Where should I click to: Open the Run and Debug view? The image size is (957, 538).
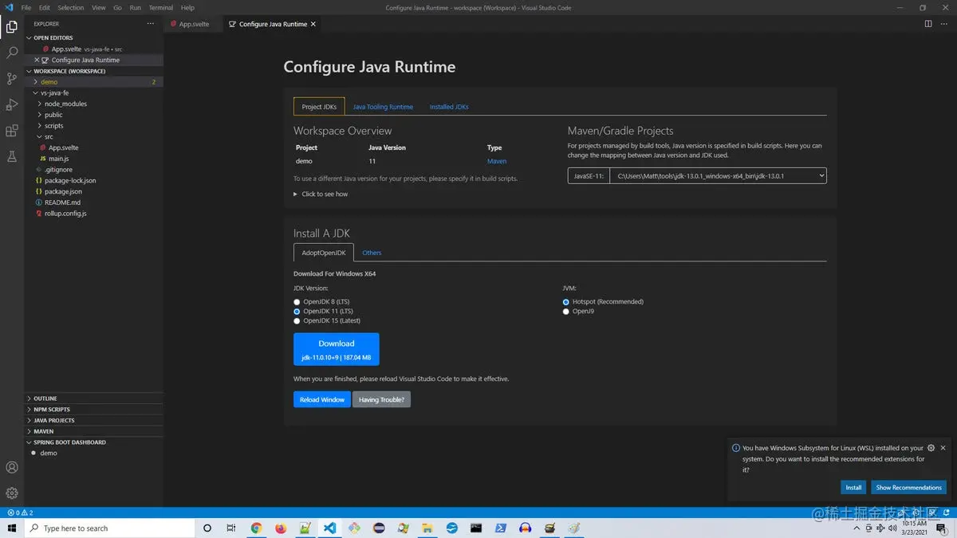click(x=12, y=104)
